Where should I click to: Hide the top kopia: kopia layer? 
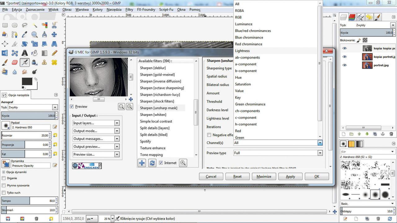[345, 48]
